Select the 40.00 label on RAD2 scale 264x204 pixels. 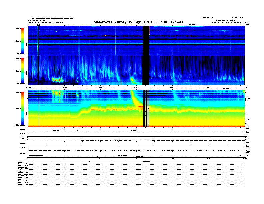click(x=18, y=29)
